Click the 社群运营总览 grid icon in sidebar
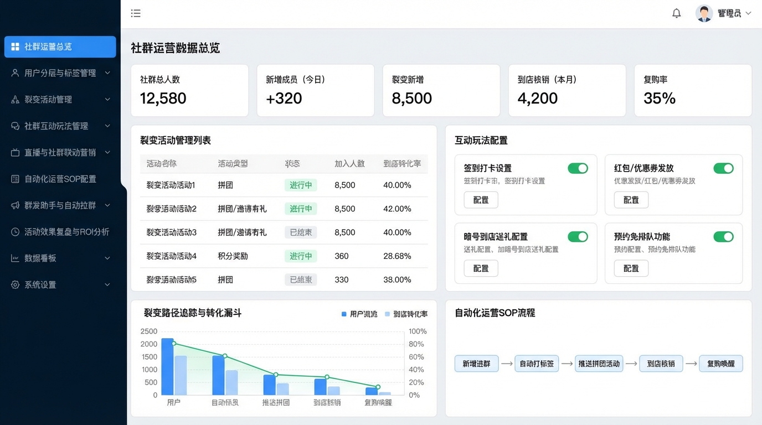Image resolution: width=762 pixels, height=425 pixels. click(15, 47)
